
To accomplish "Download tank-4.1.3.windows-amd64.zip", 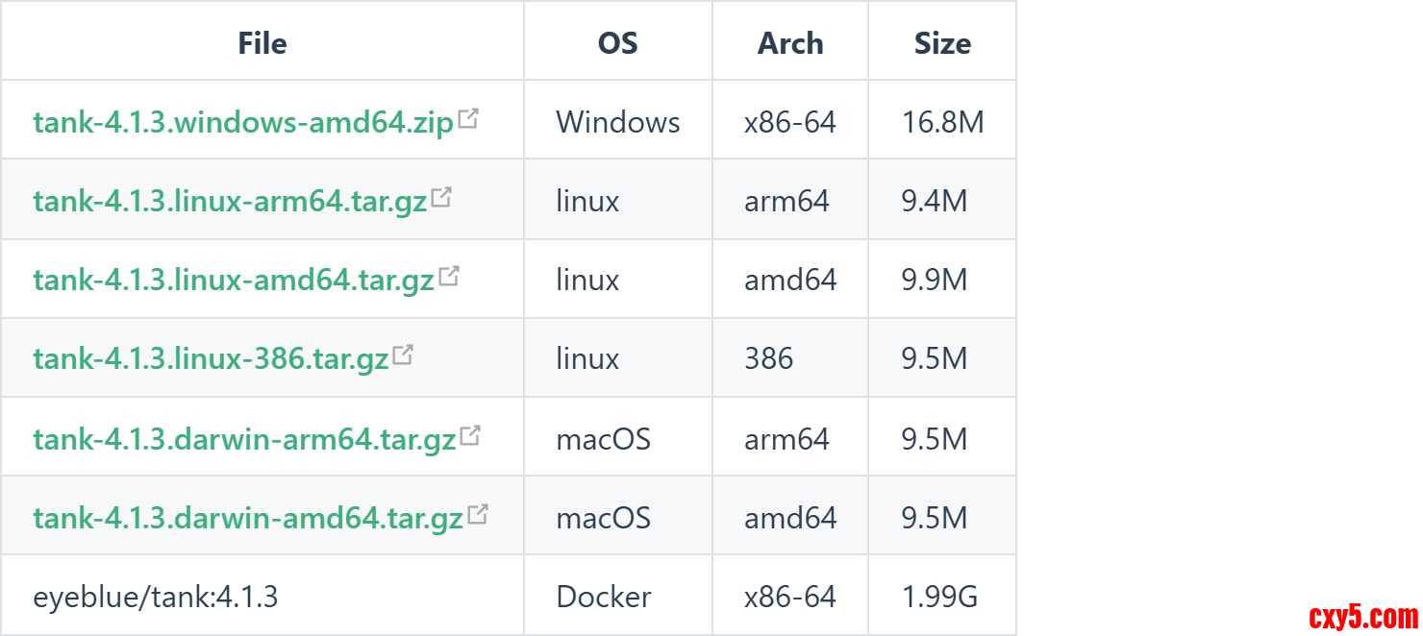I will click(242, 123).
